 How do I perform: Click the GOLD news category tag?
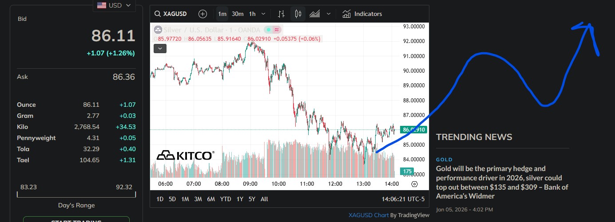(x=444, y=160)
